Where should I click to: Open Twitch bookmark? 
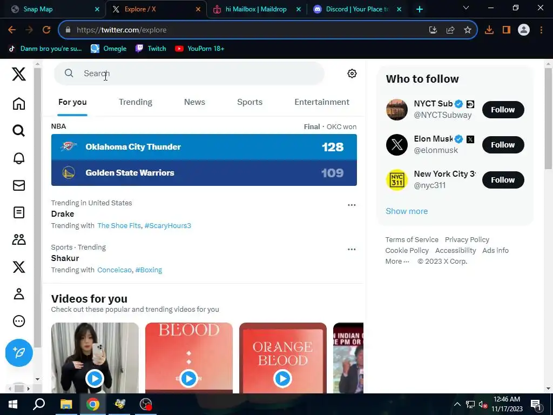point(151,49)
